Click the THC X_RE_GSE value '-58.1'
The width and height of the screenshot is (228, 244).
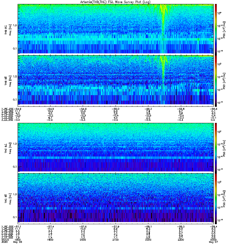(x=148, y=227)
